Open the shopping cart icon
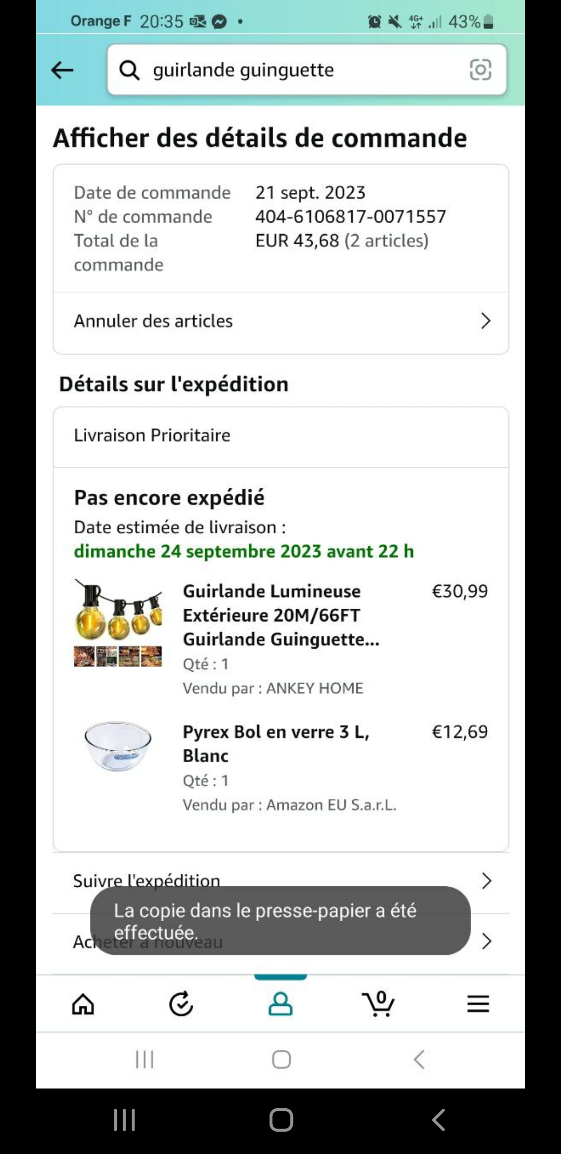 (x=379, y=1004)
